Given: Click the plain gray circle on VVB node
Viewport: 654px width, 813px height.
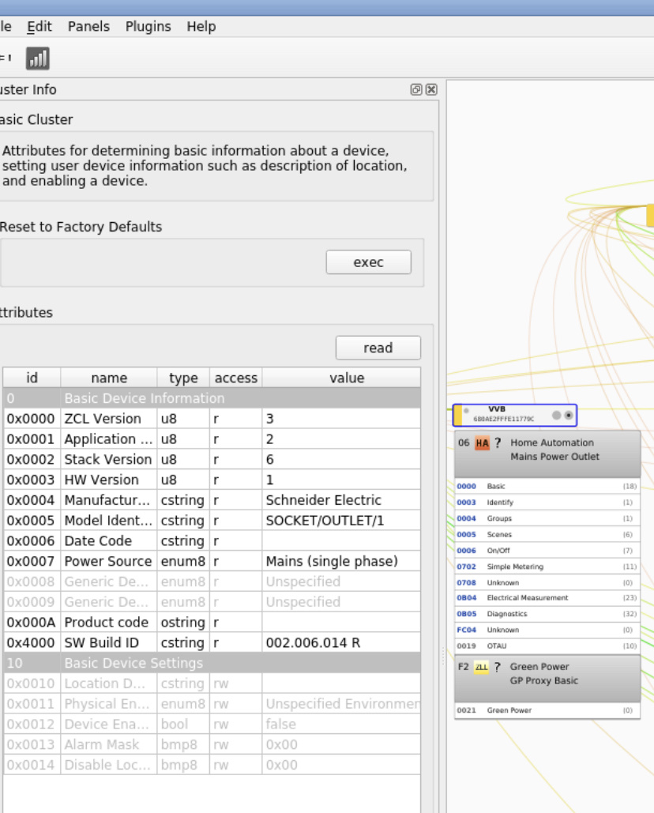Looking at the screenshot, I should [x=557, y=416].
